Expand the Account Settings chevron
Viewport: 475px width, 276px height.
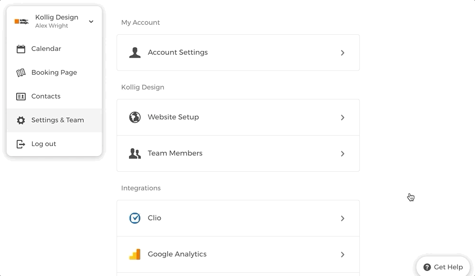[343, 53]
